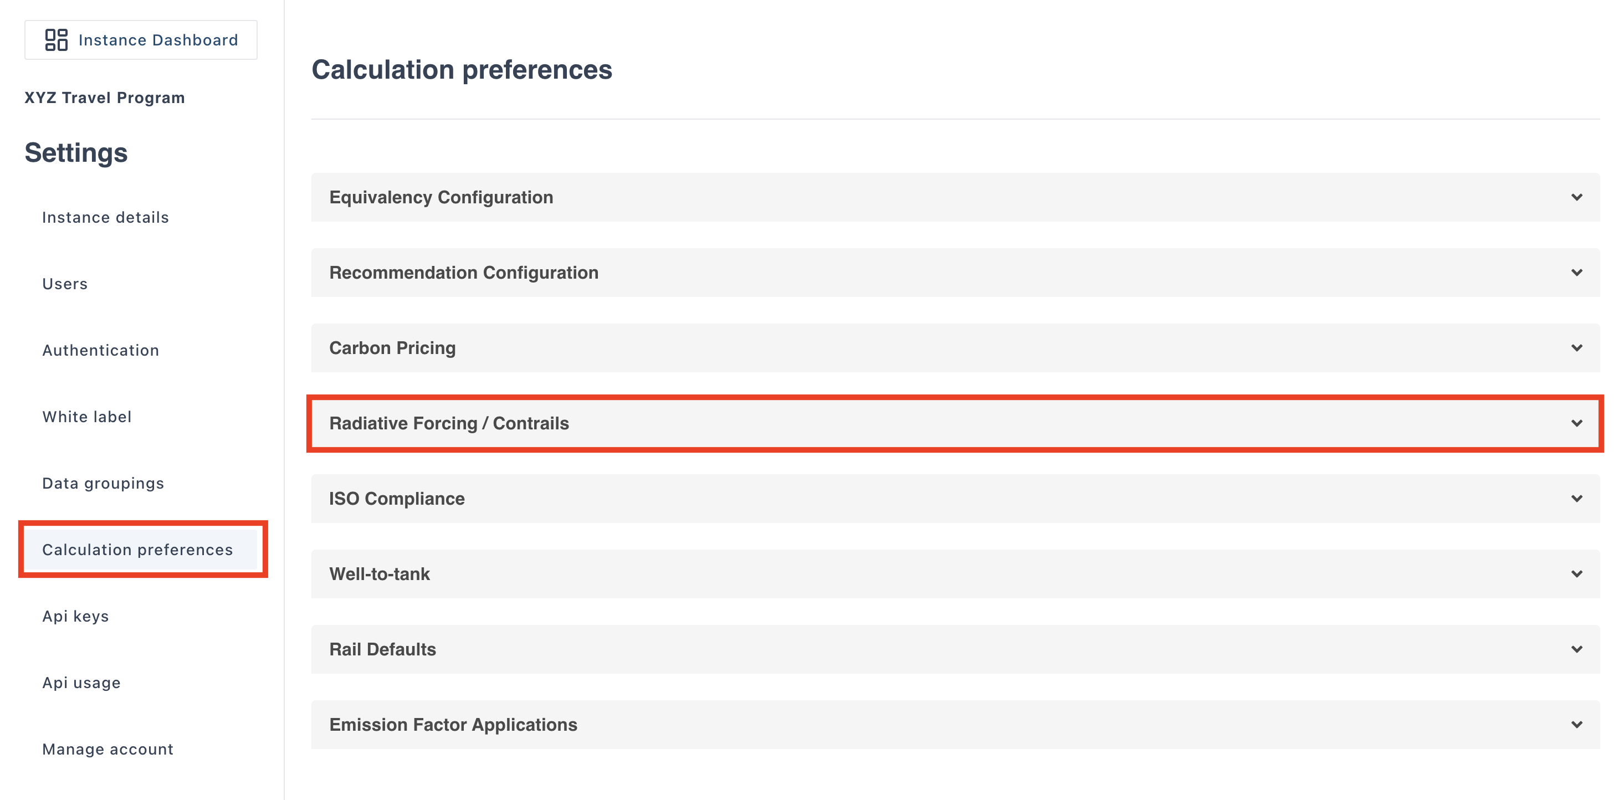Viewport: 1618px width, 800px height.
Task: Go to Instance details settings
Action: tap(105, 217)
